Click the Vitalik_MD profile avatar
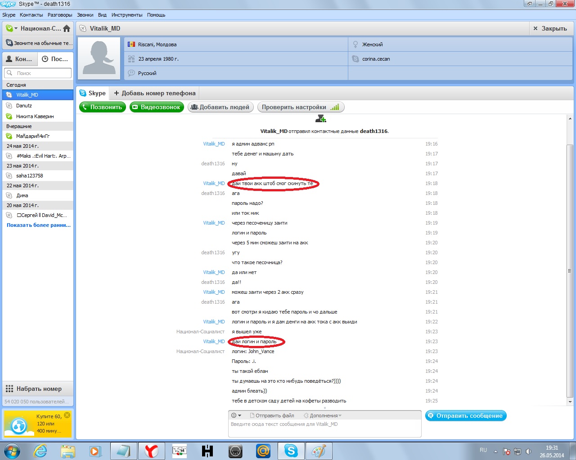The width and height of the screenshot is (576, 460). 99,58
